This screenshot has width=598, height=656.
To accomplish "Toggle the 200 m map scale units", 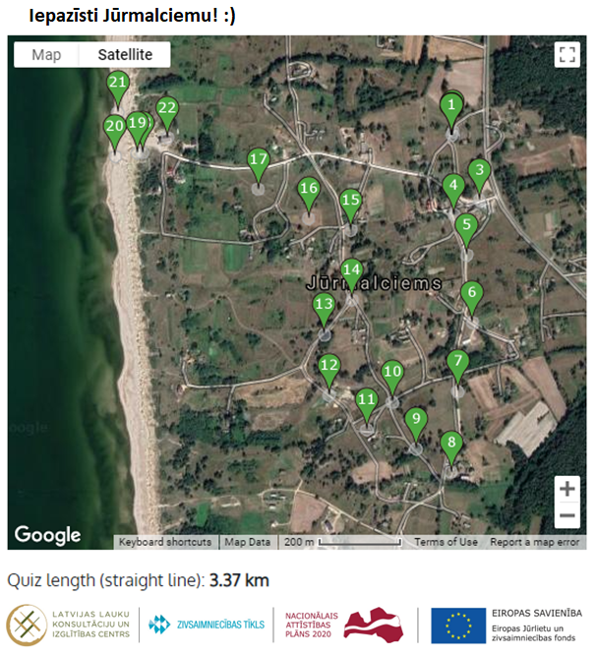I will pos(341,542).
